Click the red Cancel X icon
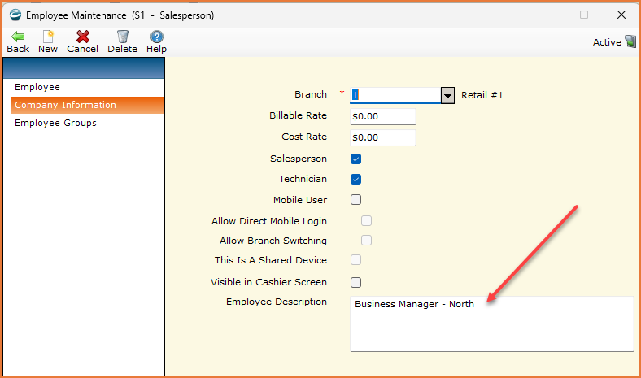Viewport: 641px width, 378px height. [x=83, y=37]
